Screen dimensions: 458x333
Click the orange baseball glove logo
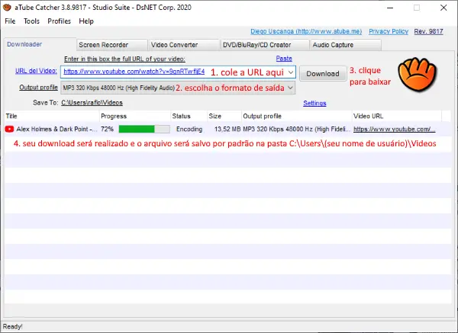click(418, 74)
